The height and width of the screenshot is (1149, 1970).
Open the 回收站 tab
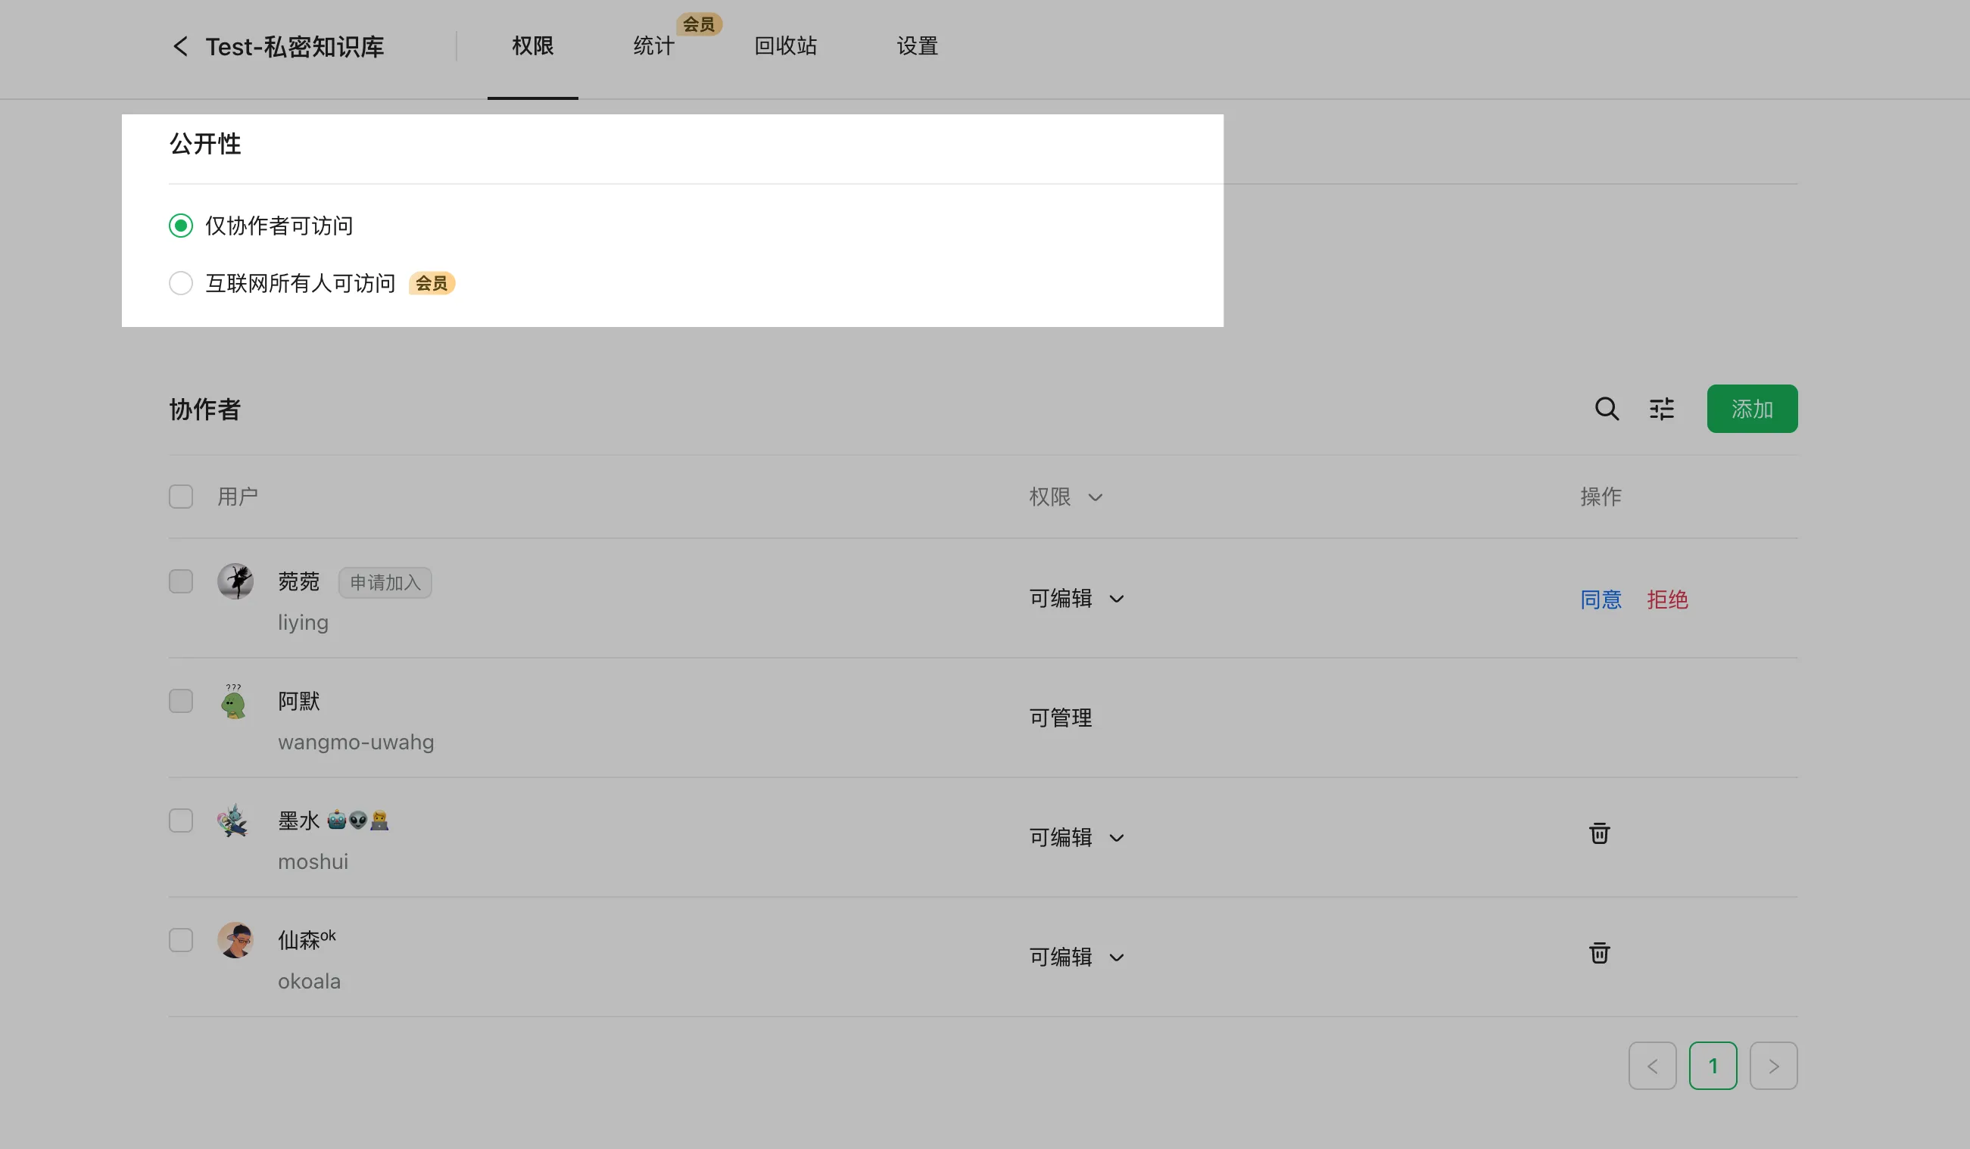(x=785, y=46)
